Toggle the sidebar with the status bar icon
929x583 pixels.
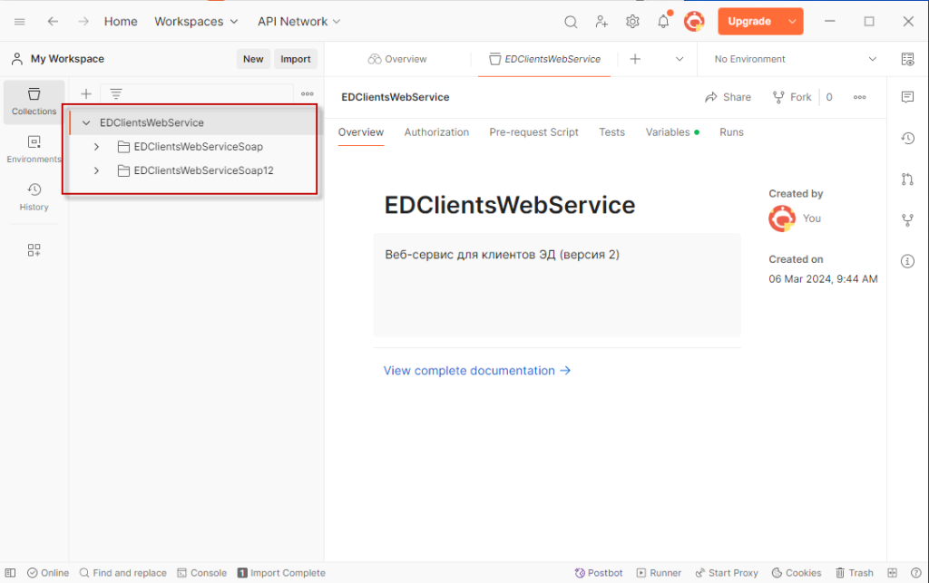point(10,572)
